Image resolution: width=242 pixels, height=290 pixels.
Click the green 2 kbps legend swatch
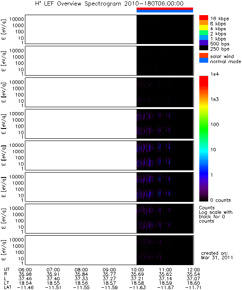point(204,32)
